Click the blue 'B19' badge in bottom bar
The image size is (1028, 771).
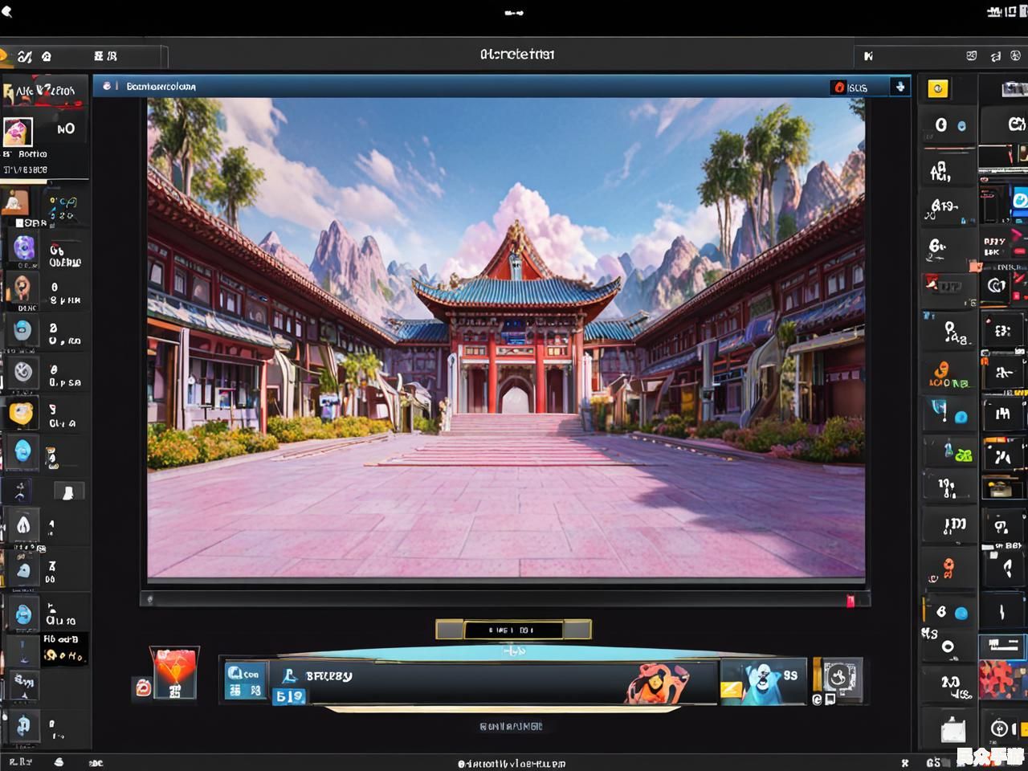[x=289, y=696]
